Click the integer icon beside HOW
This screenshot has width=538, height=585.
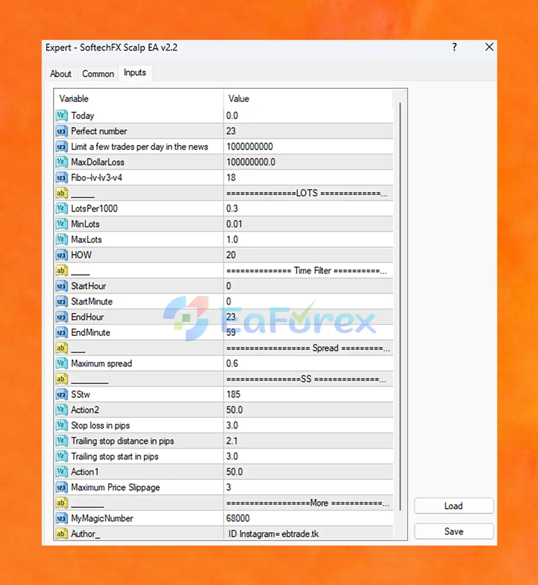tap(61, 255)
